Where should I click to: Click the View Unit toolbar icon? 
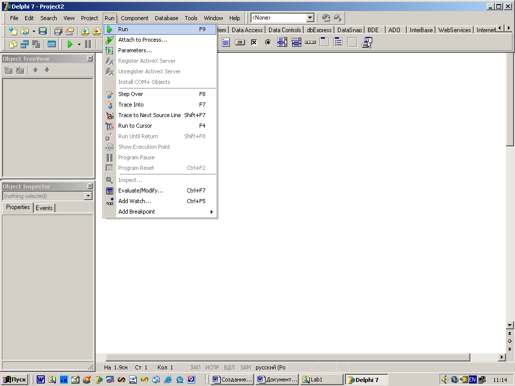click(13, 44)
